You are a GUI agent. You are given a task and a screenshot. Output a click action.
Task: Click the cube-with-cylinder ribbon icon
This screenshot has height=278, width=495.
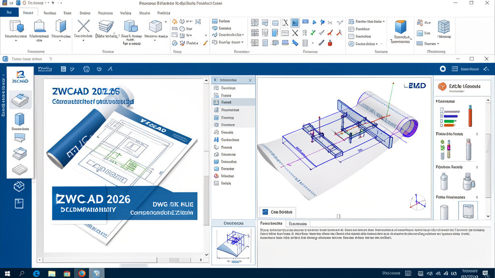tap(131, 27)
